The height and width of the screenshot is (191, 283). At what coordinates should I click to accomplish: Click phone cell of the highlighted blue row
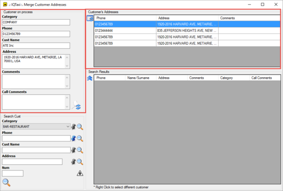coord(125,24)
